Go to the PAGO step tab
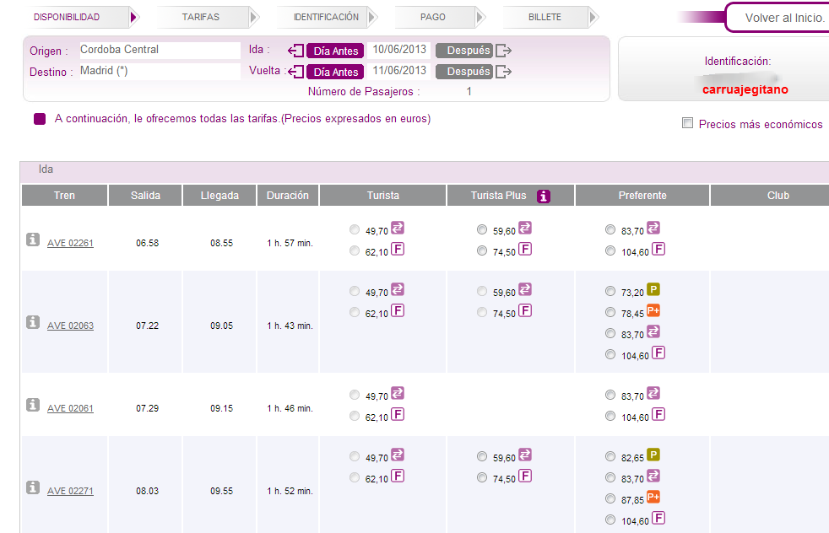 (x=439, y=17)
